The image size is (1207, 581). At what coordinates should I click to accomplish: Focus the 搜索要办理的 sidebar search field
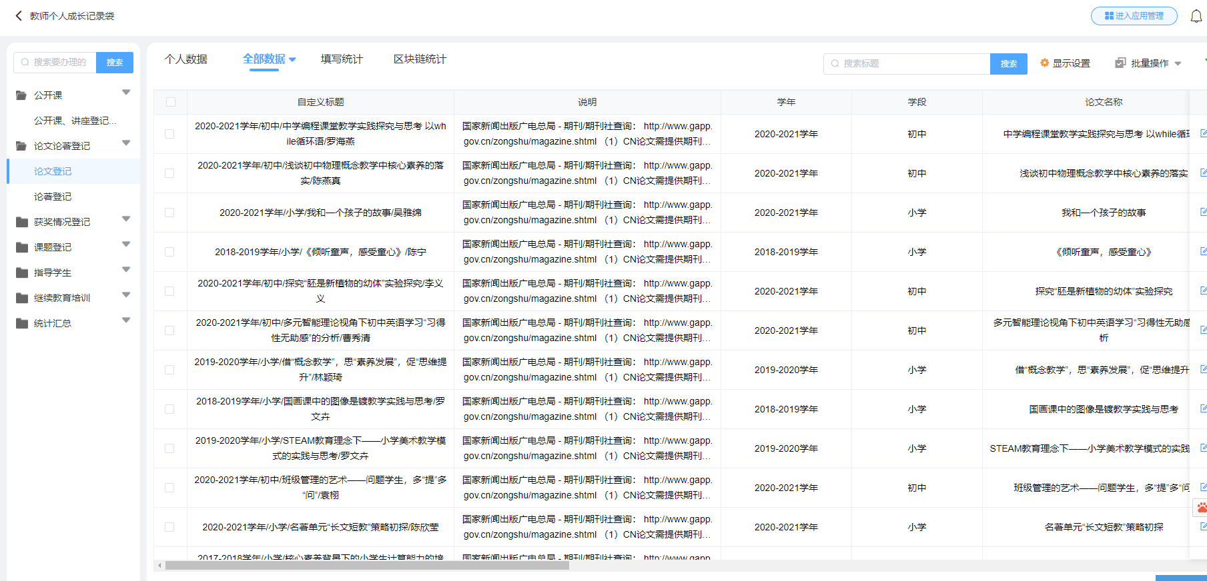55,62
